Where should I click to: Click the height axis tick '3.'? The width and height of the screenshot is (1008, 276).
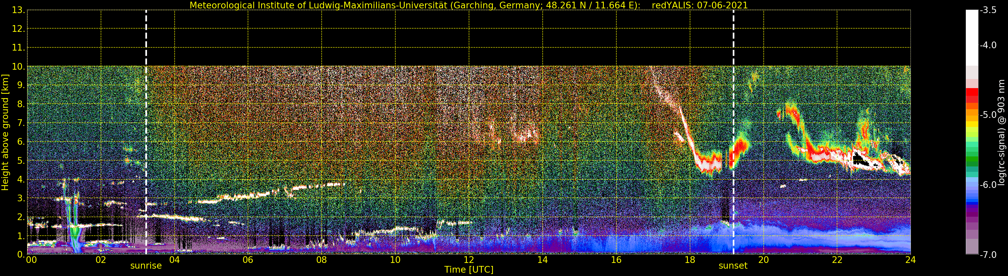click(20, 198)
